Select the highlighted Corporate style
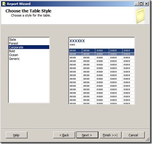 pos(29,47)
